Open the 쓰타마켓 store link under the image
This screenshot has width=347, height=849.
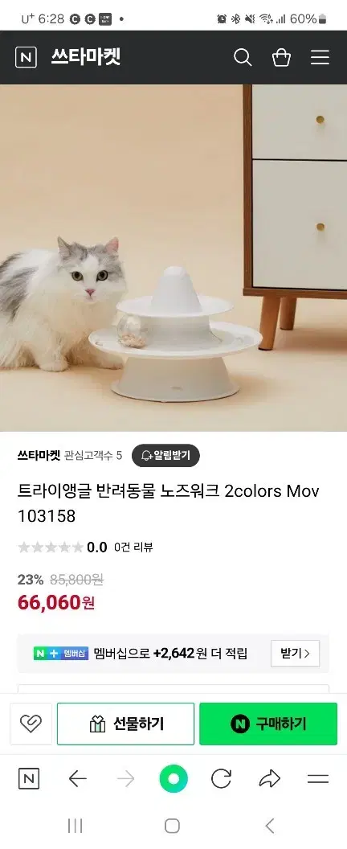click(39, 455)
